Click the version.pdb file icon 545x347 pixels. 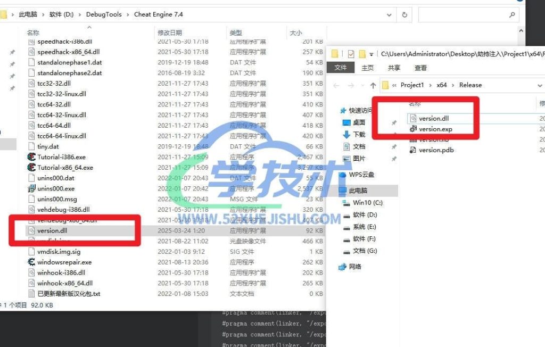pos(412,150)
